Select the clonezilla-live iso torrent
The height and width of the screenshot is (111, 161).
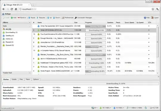[94, 42]
